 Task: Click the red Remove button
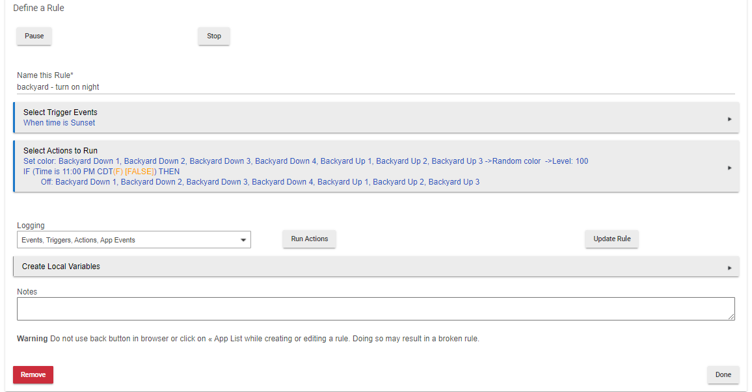coord(33,375)
